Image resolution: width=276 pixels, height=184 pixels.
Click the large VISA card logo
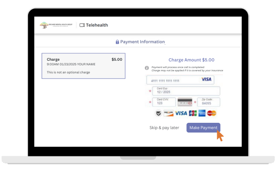click(x=181, y=113)
